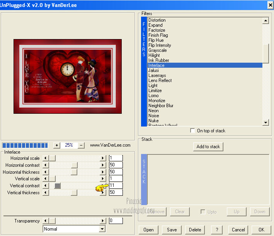Click OK button
274x236 pixels.
pyautogui.click(x=261, y=230)
